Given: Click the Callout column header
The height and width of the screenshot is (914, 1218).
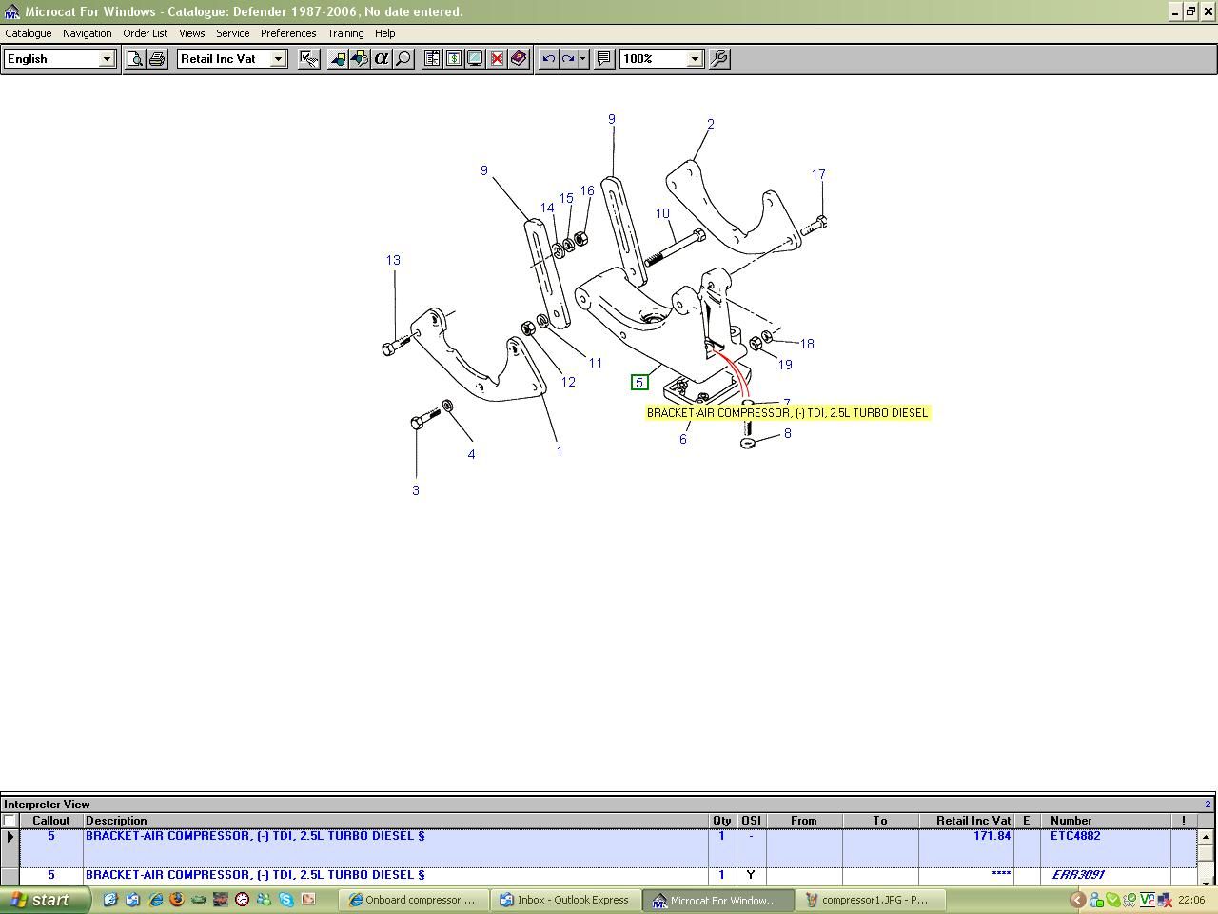Looking at the screenshot, I should (x=51, y=821).
